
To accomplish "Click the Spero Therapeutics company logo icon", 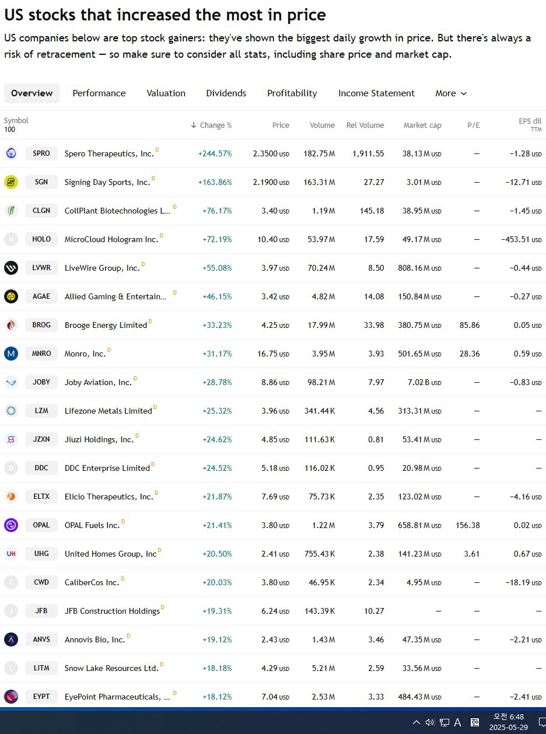I will click(10, 153).
